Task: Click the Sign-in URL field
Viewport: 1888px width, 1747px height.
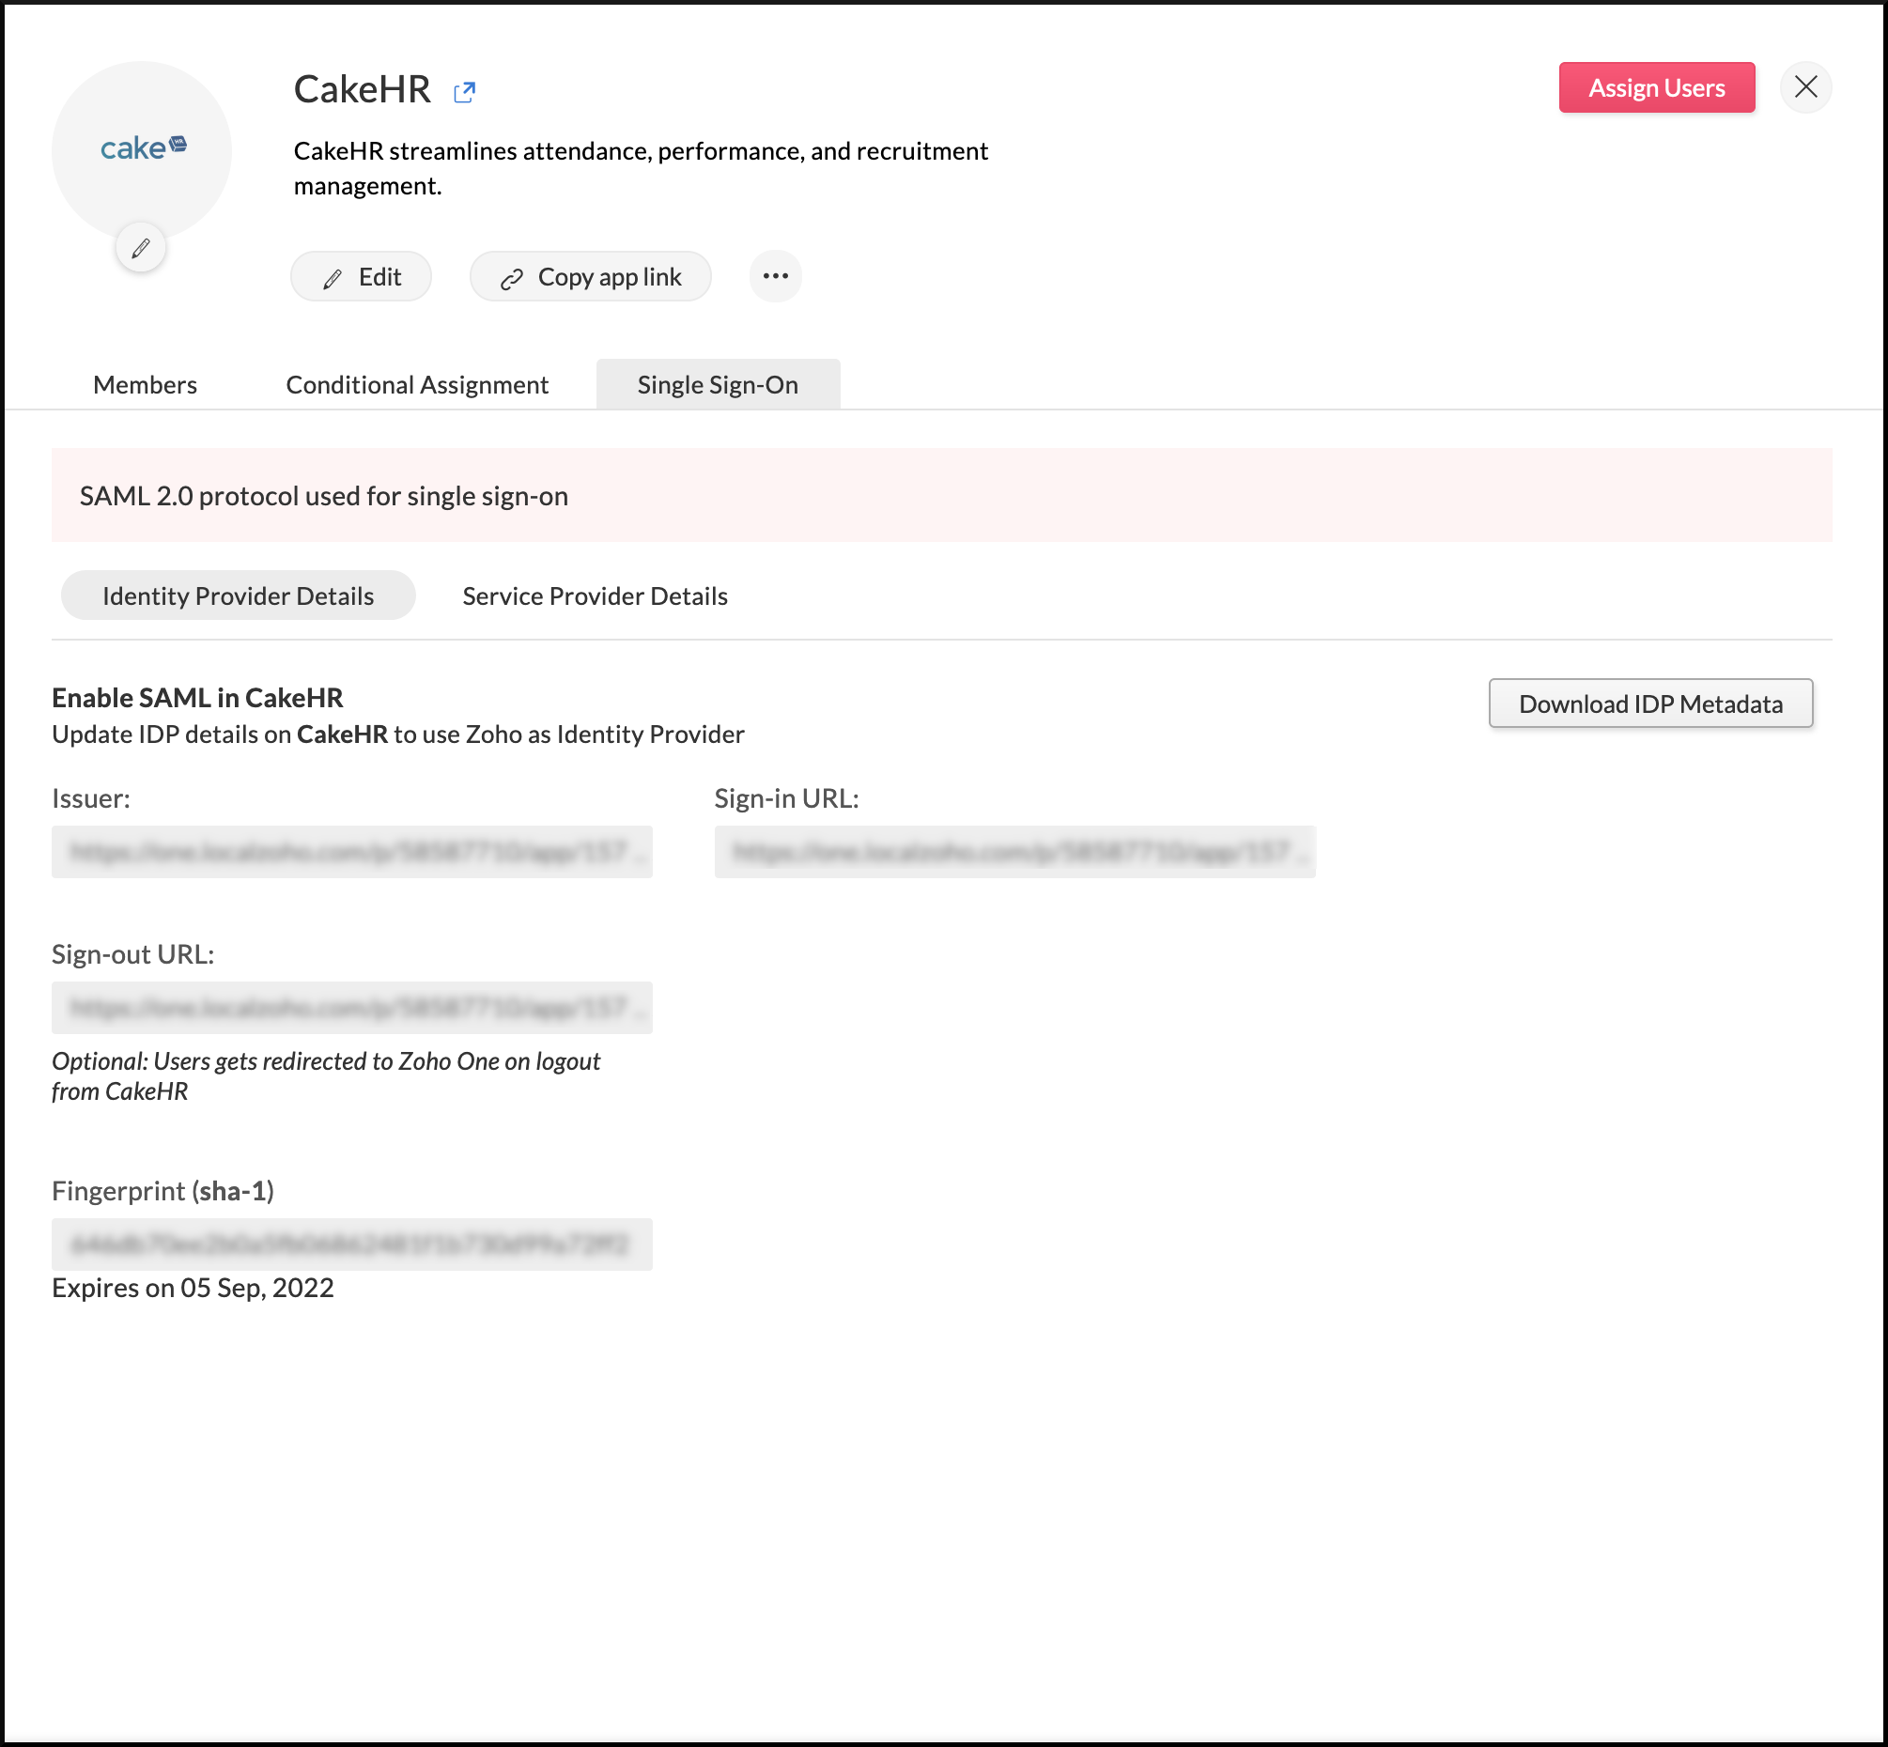Action: click(x=1014, y=852)
